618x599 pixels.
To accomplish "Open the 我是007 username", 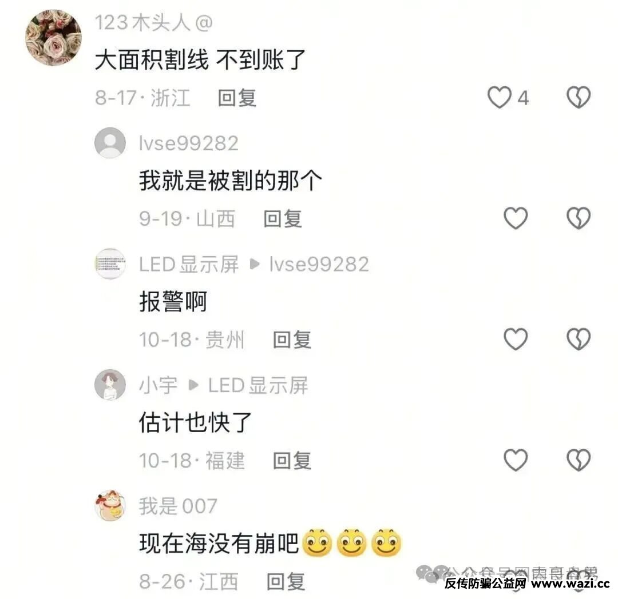I will point(178,506).
